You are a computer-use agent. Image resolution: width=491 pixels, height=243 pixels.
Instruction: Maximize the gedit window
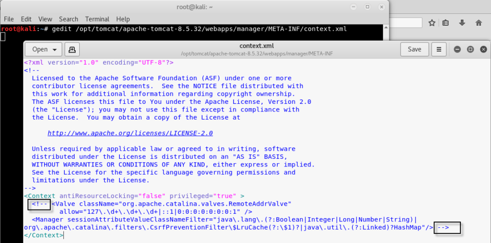point(470,49)
